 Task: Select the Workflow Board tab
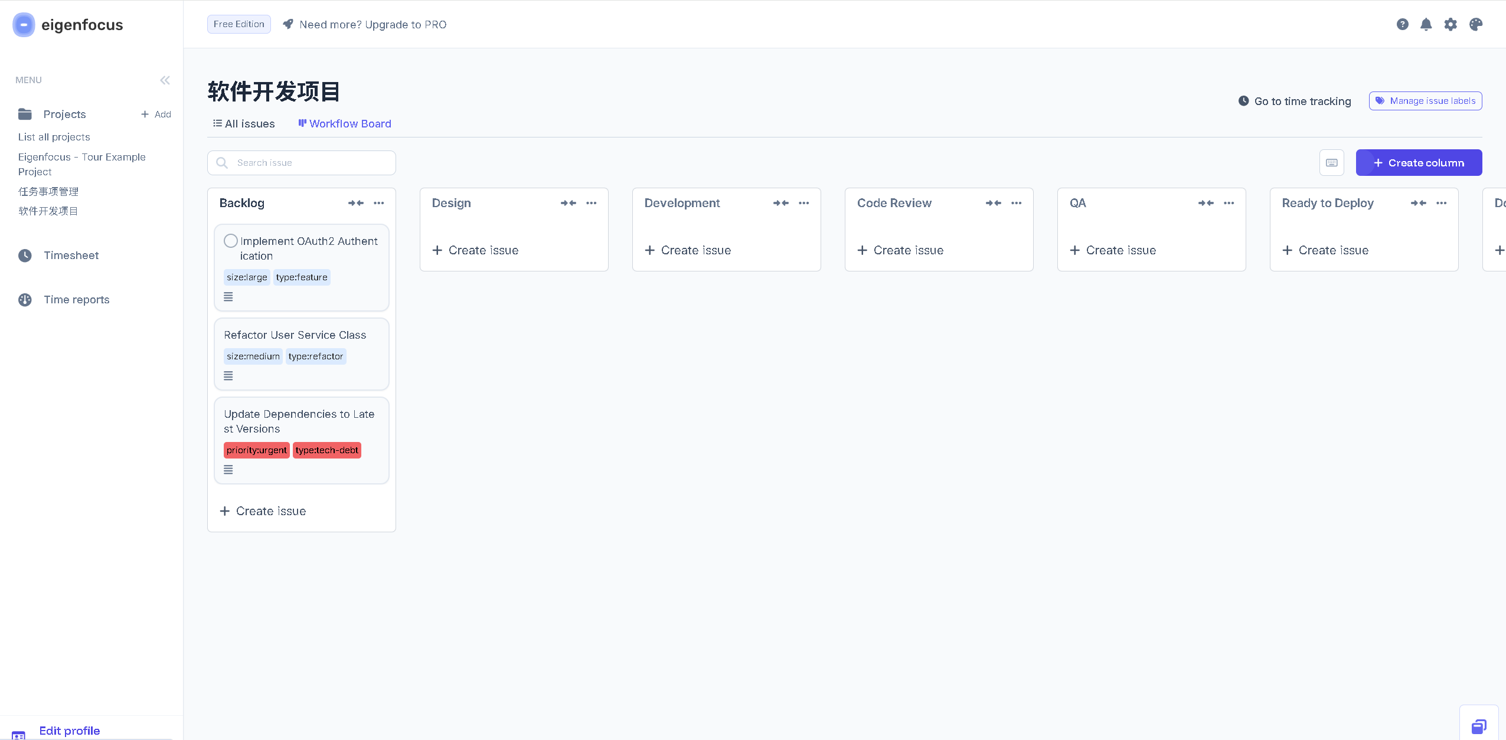345,124
